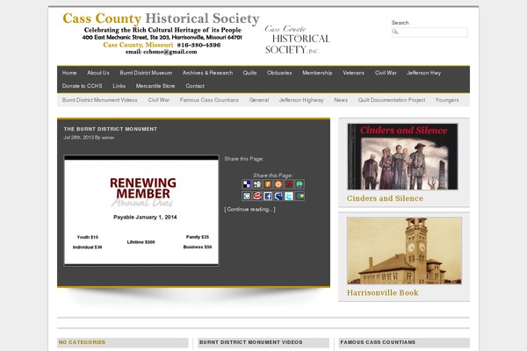Open the Harrisonville Book title link

coord(382,293)
